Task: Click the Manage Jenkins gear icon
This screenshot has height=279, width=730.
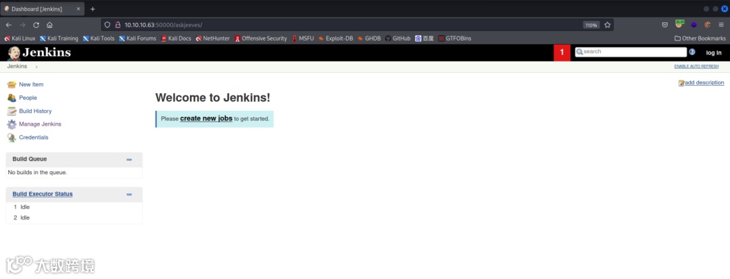Action: pyautogui.click(x=11, y=124)
